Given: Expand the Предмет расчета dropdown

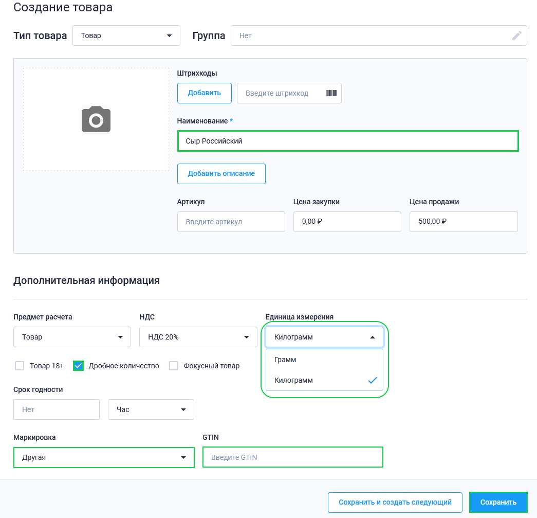Looking at the screenshot, I should point(72,337).
